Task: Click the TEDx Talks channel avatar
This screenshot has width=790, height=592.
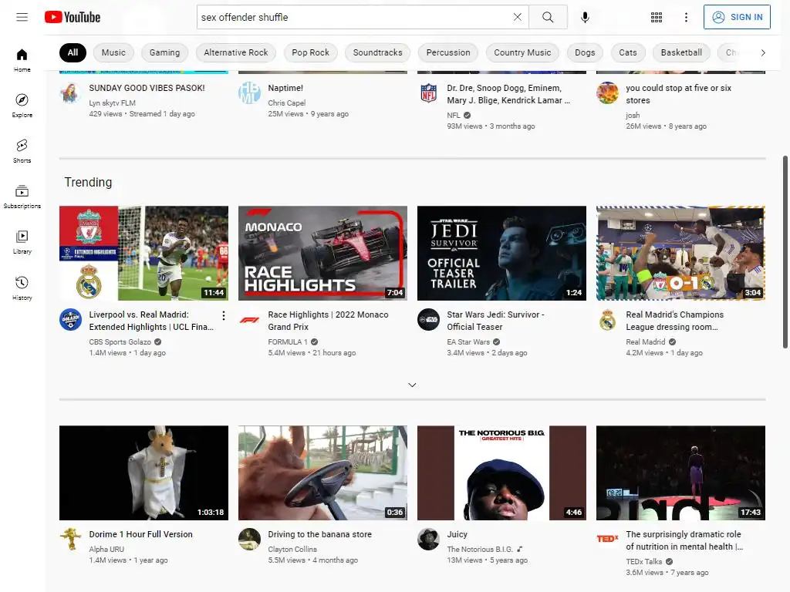Action: pyautogui.click(x=608, y=539)
